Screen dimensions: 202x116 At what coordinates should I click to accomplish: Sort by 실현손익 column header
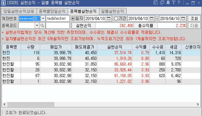(115, 47)
